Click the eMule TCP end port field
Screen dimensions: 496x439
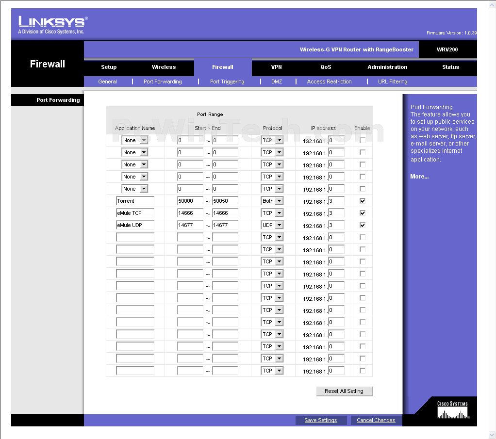coord(225,213)
